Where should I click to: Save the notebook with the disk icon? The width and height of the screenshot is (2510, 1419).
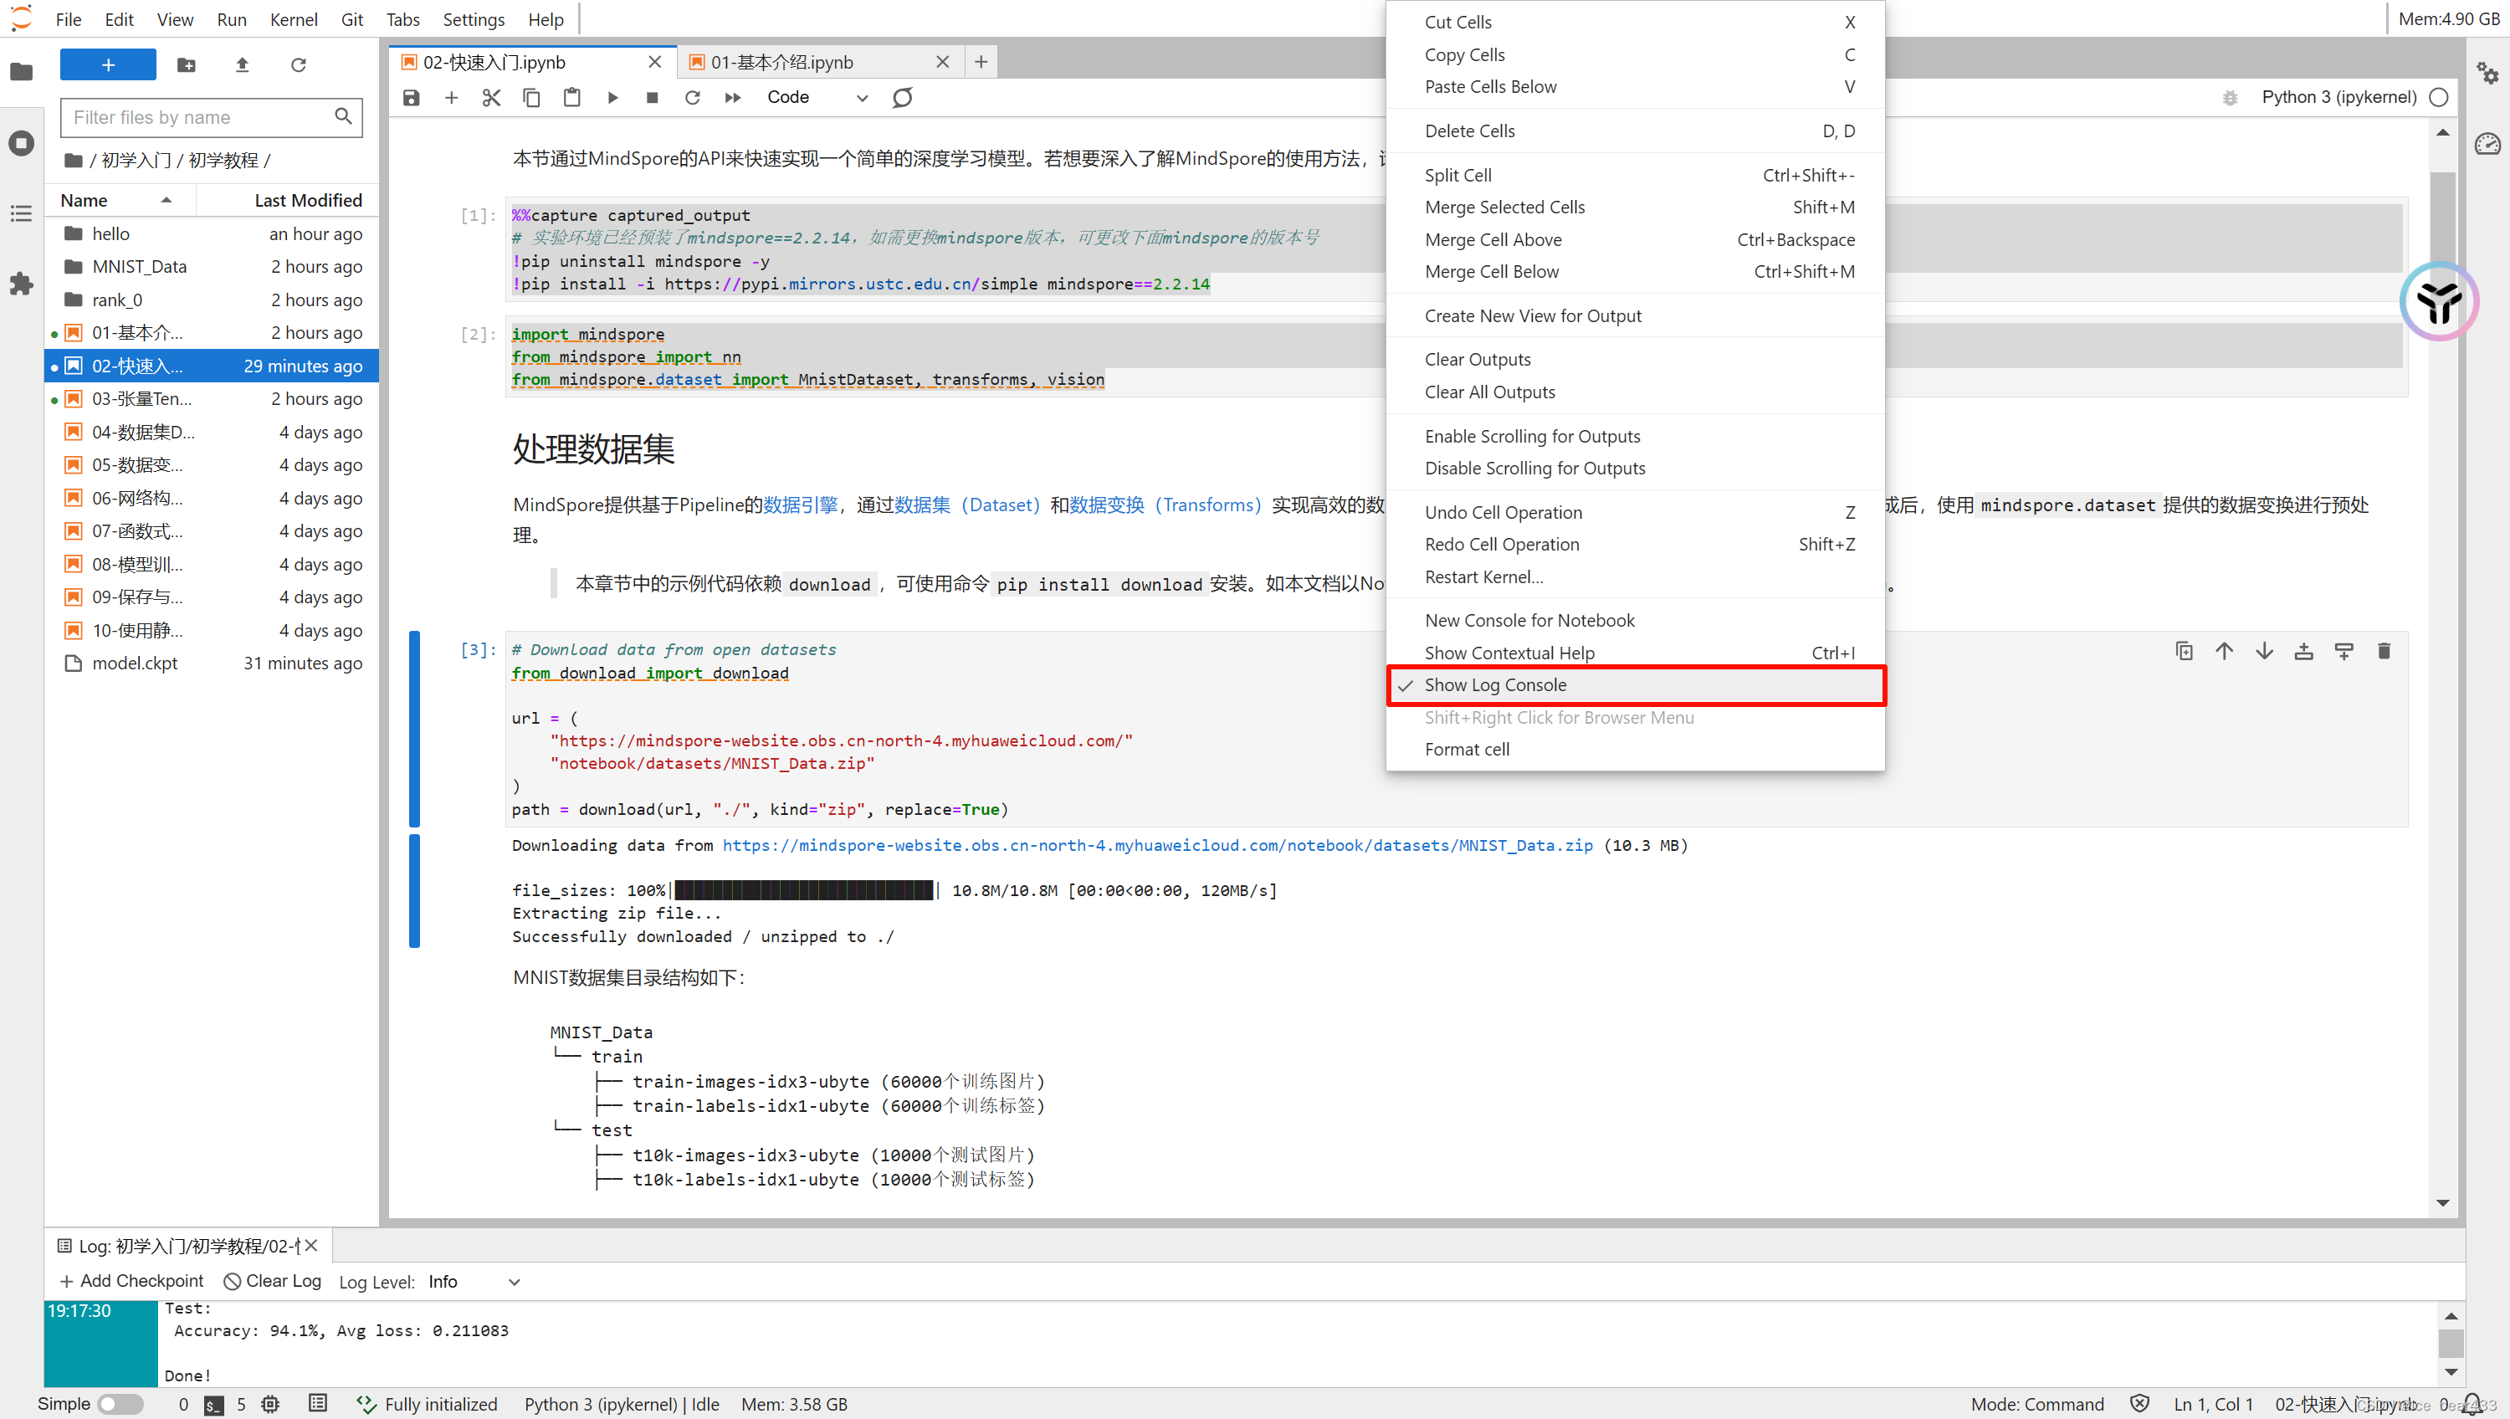tap(411, 97)
